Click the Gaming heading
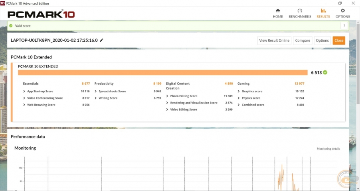 click(x=243, y=84)
